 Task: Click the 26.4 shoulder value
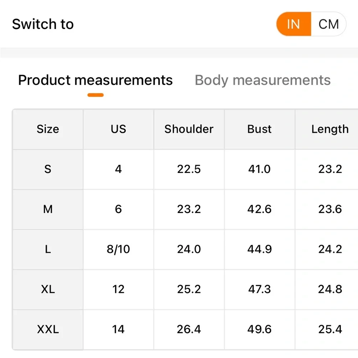coord(189,329)
